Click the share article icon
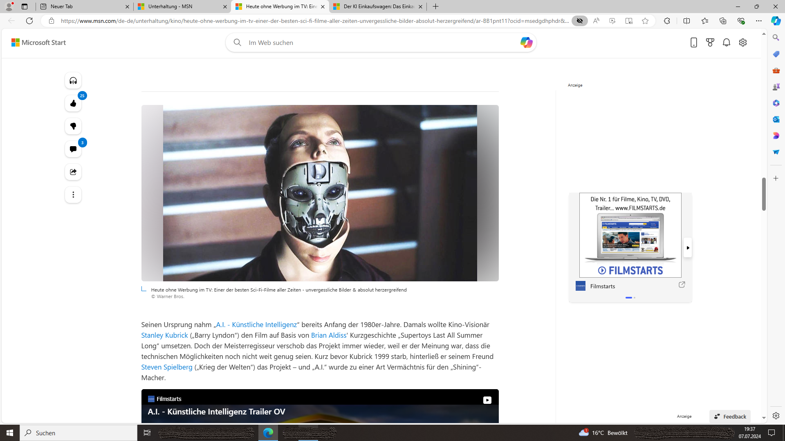The image size is (785, 441). (x=73, y=172)
